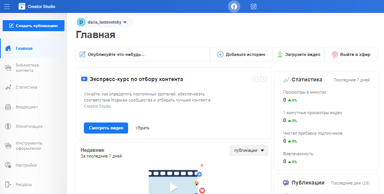Go to previous tip card arrow
Image resolution: width=384 pixels, height=194 pixels.
click(x=255, y=79)
